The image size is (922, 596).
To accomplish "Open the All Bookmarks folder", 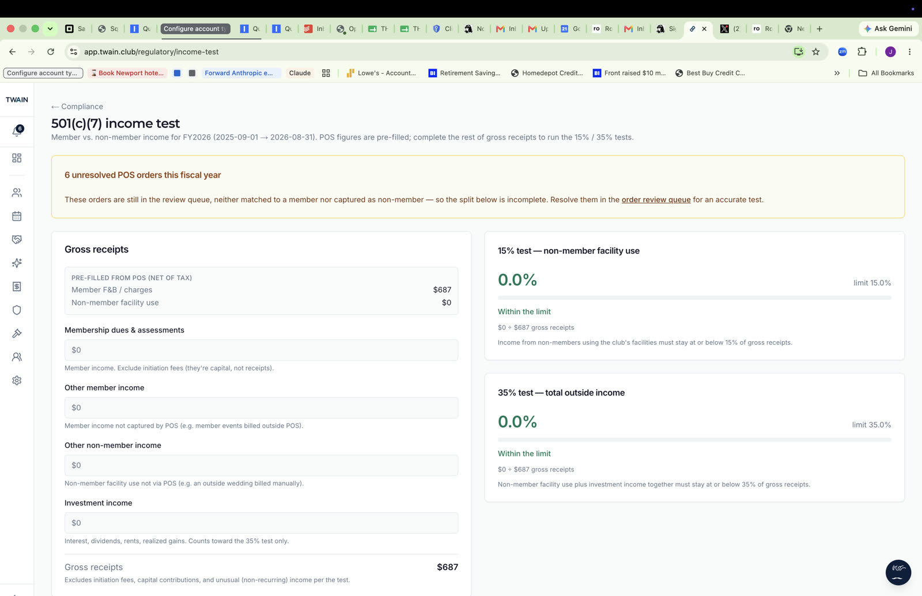I will click(886, 73).
